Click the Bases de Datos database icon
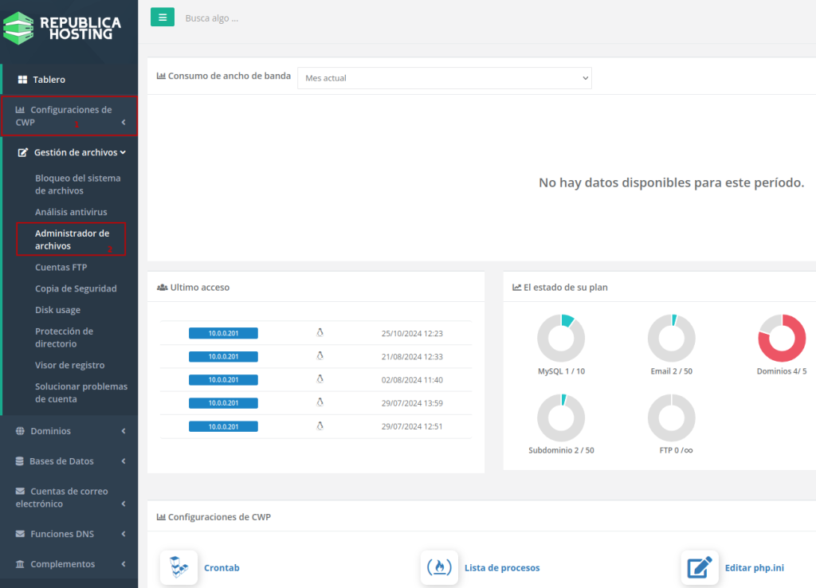This screenshot has height=588, width=816. pos(20,461)
